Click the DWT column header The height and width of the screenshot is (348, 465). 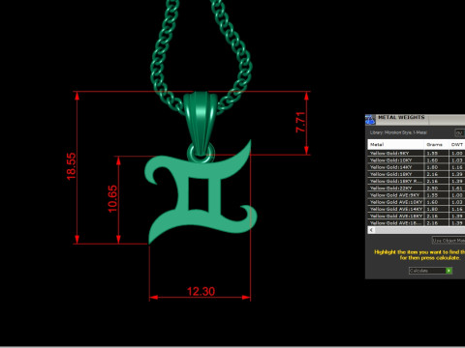[457, 144]
